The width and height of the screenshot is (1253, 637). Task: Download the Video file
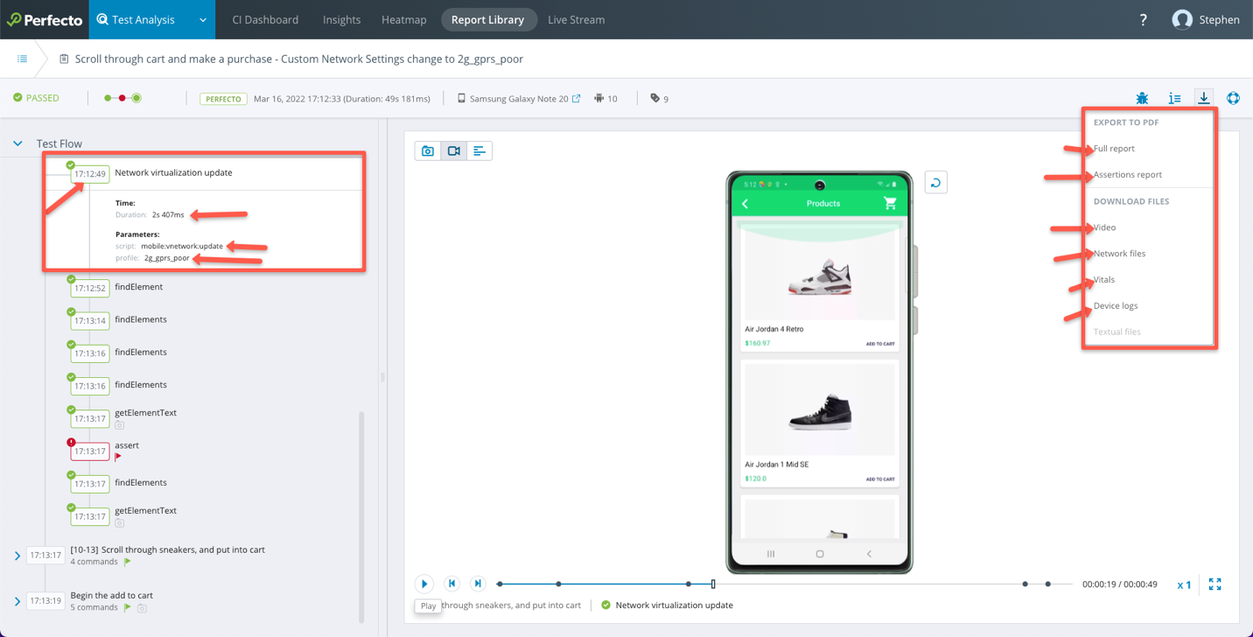pos(1104,227)
